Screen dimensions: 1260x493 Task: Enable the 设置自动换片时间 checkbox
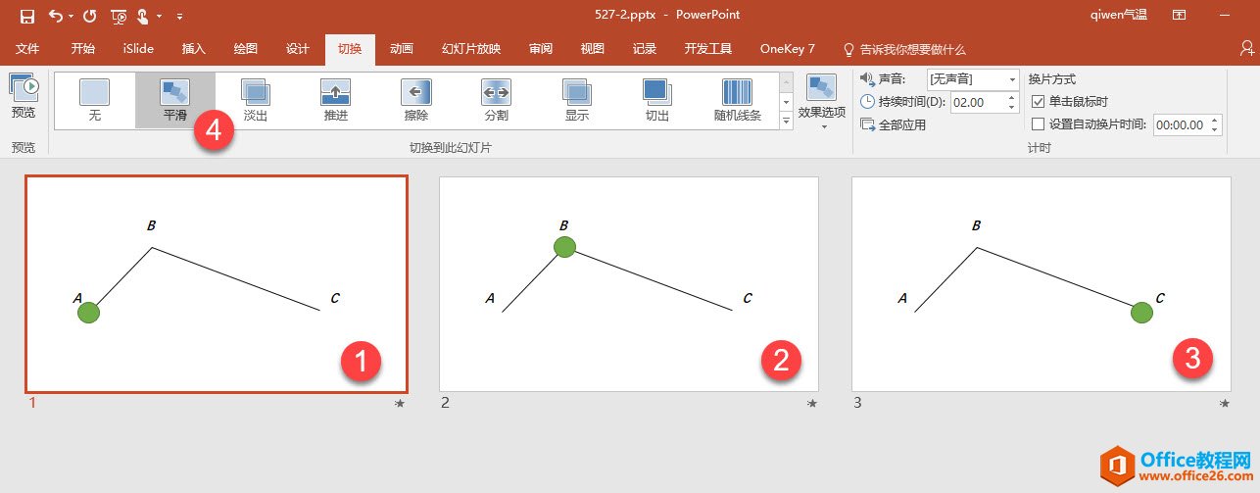click(1040, 124)
